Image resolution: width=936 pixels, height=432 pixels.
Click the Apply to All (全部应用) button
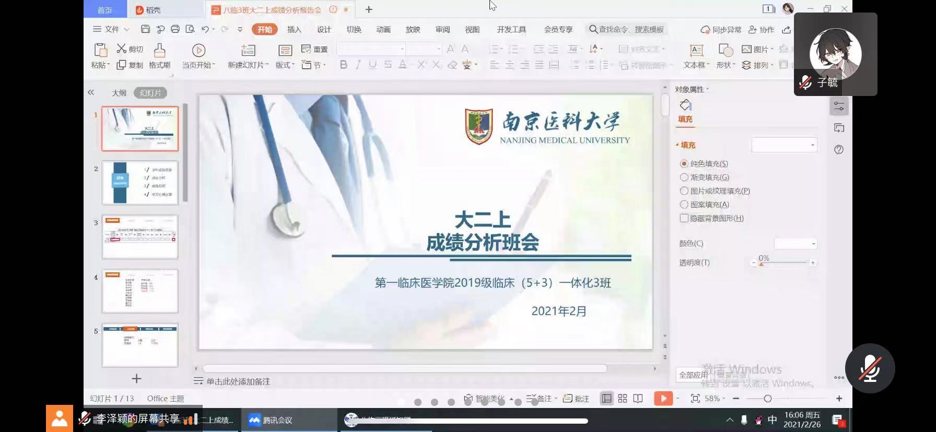[x=693, y=375]
